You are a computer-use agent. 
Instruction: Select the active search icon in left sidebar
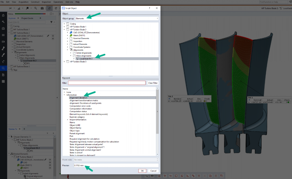[3, 68]
